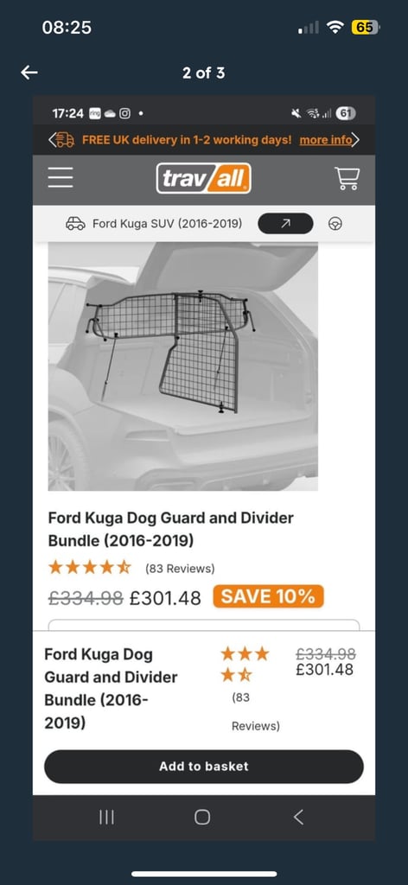Tap the SAVE 10% badge

click(x=268, y=596)
